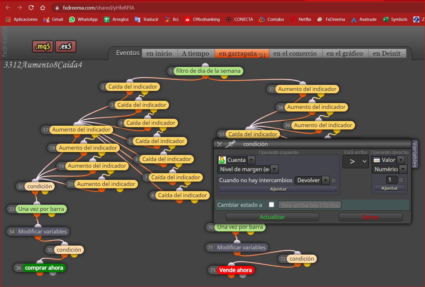This screenshot has height=287, width=425.
Task: Select block 8 Caída del indicador
Action: 183,195
